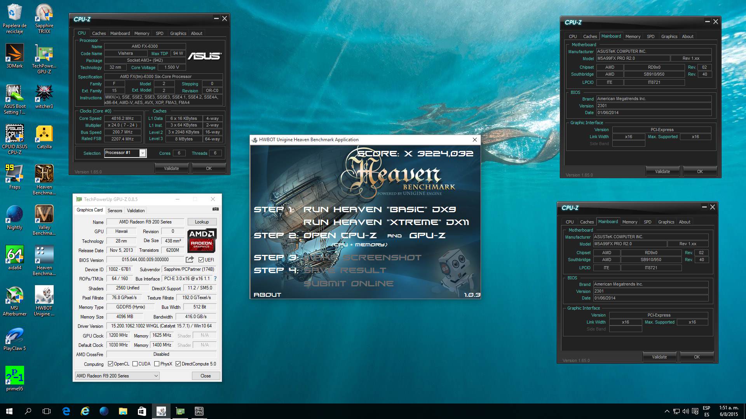Click SUBMIT ONLINE in Heaven window

[x=349, y=284]
